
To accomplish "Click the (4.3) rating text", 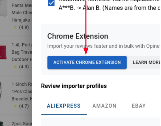I will point(24,67).
